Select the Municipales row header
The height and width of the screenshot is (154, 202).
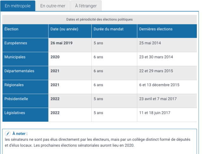click(15, 57)
